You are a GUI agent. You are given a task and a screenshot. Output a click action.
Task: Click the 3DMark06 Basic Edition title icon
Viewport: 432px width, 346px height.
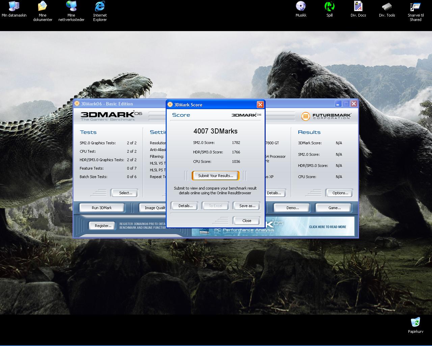77,104
